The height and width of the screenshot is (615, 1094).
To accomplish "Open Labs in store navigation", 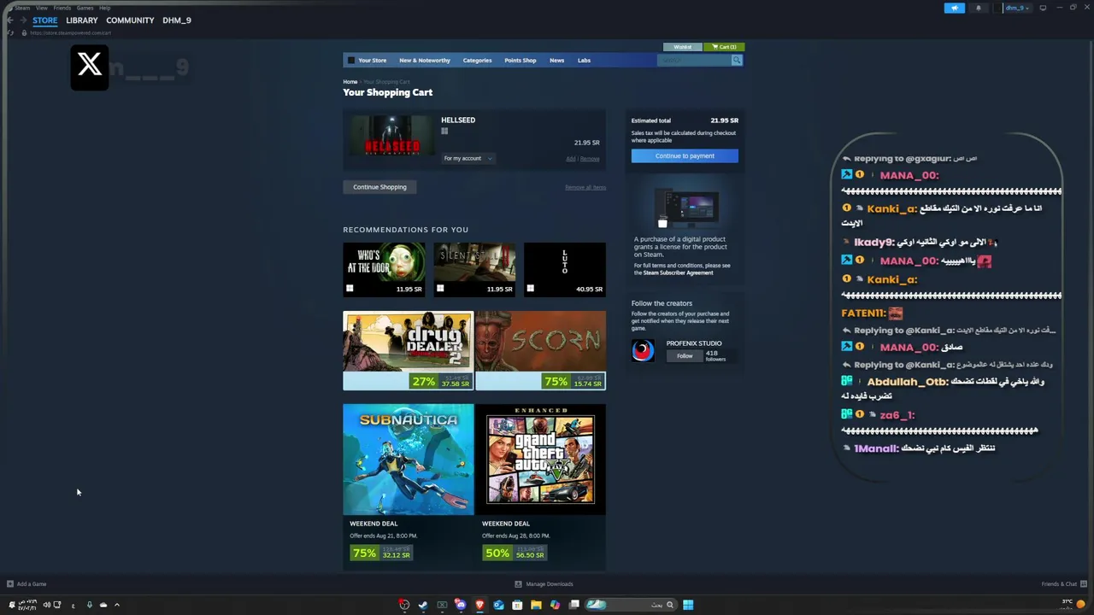I will [x=584, y=61].
